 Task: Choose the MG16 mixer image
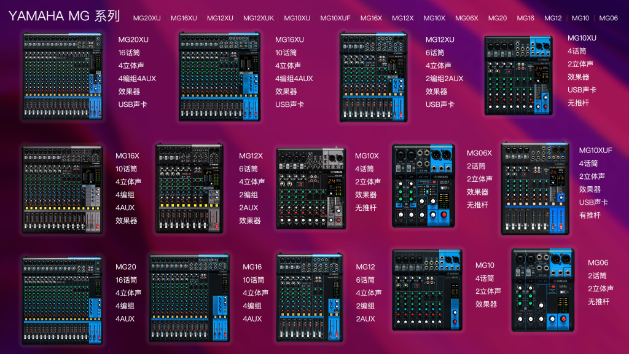(x=189, y=297)
